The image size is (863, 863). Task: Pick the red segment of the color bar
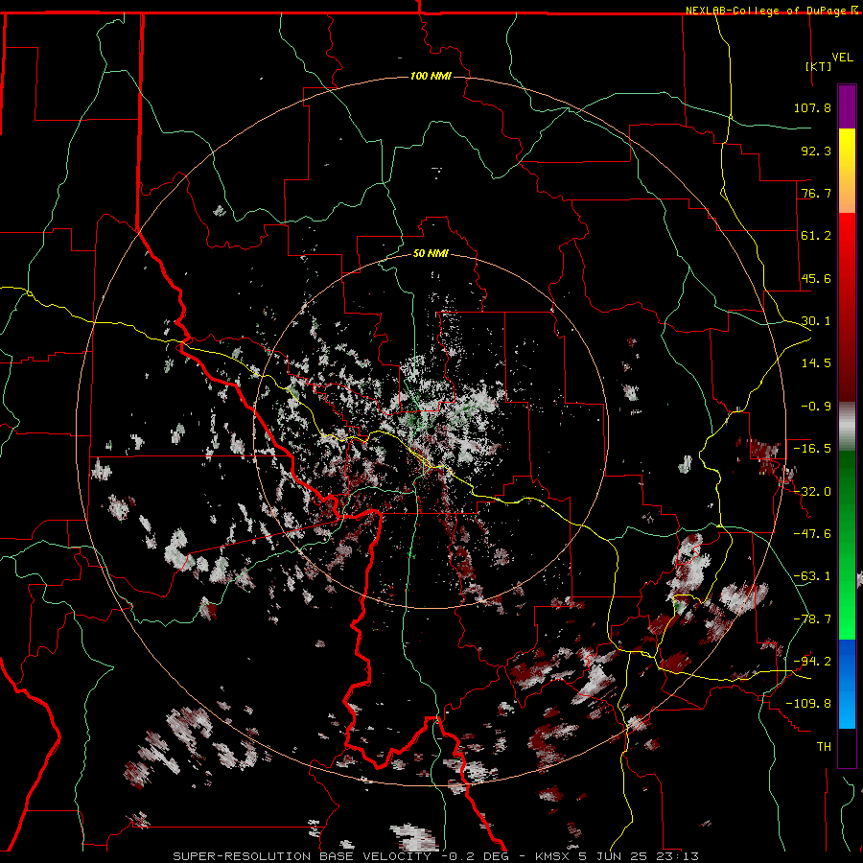[847, 307]
